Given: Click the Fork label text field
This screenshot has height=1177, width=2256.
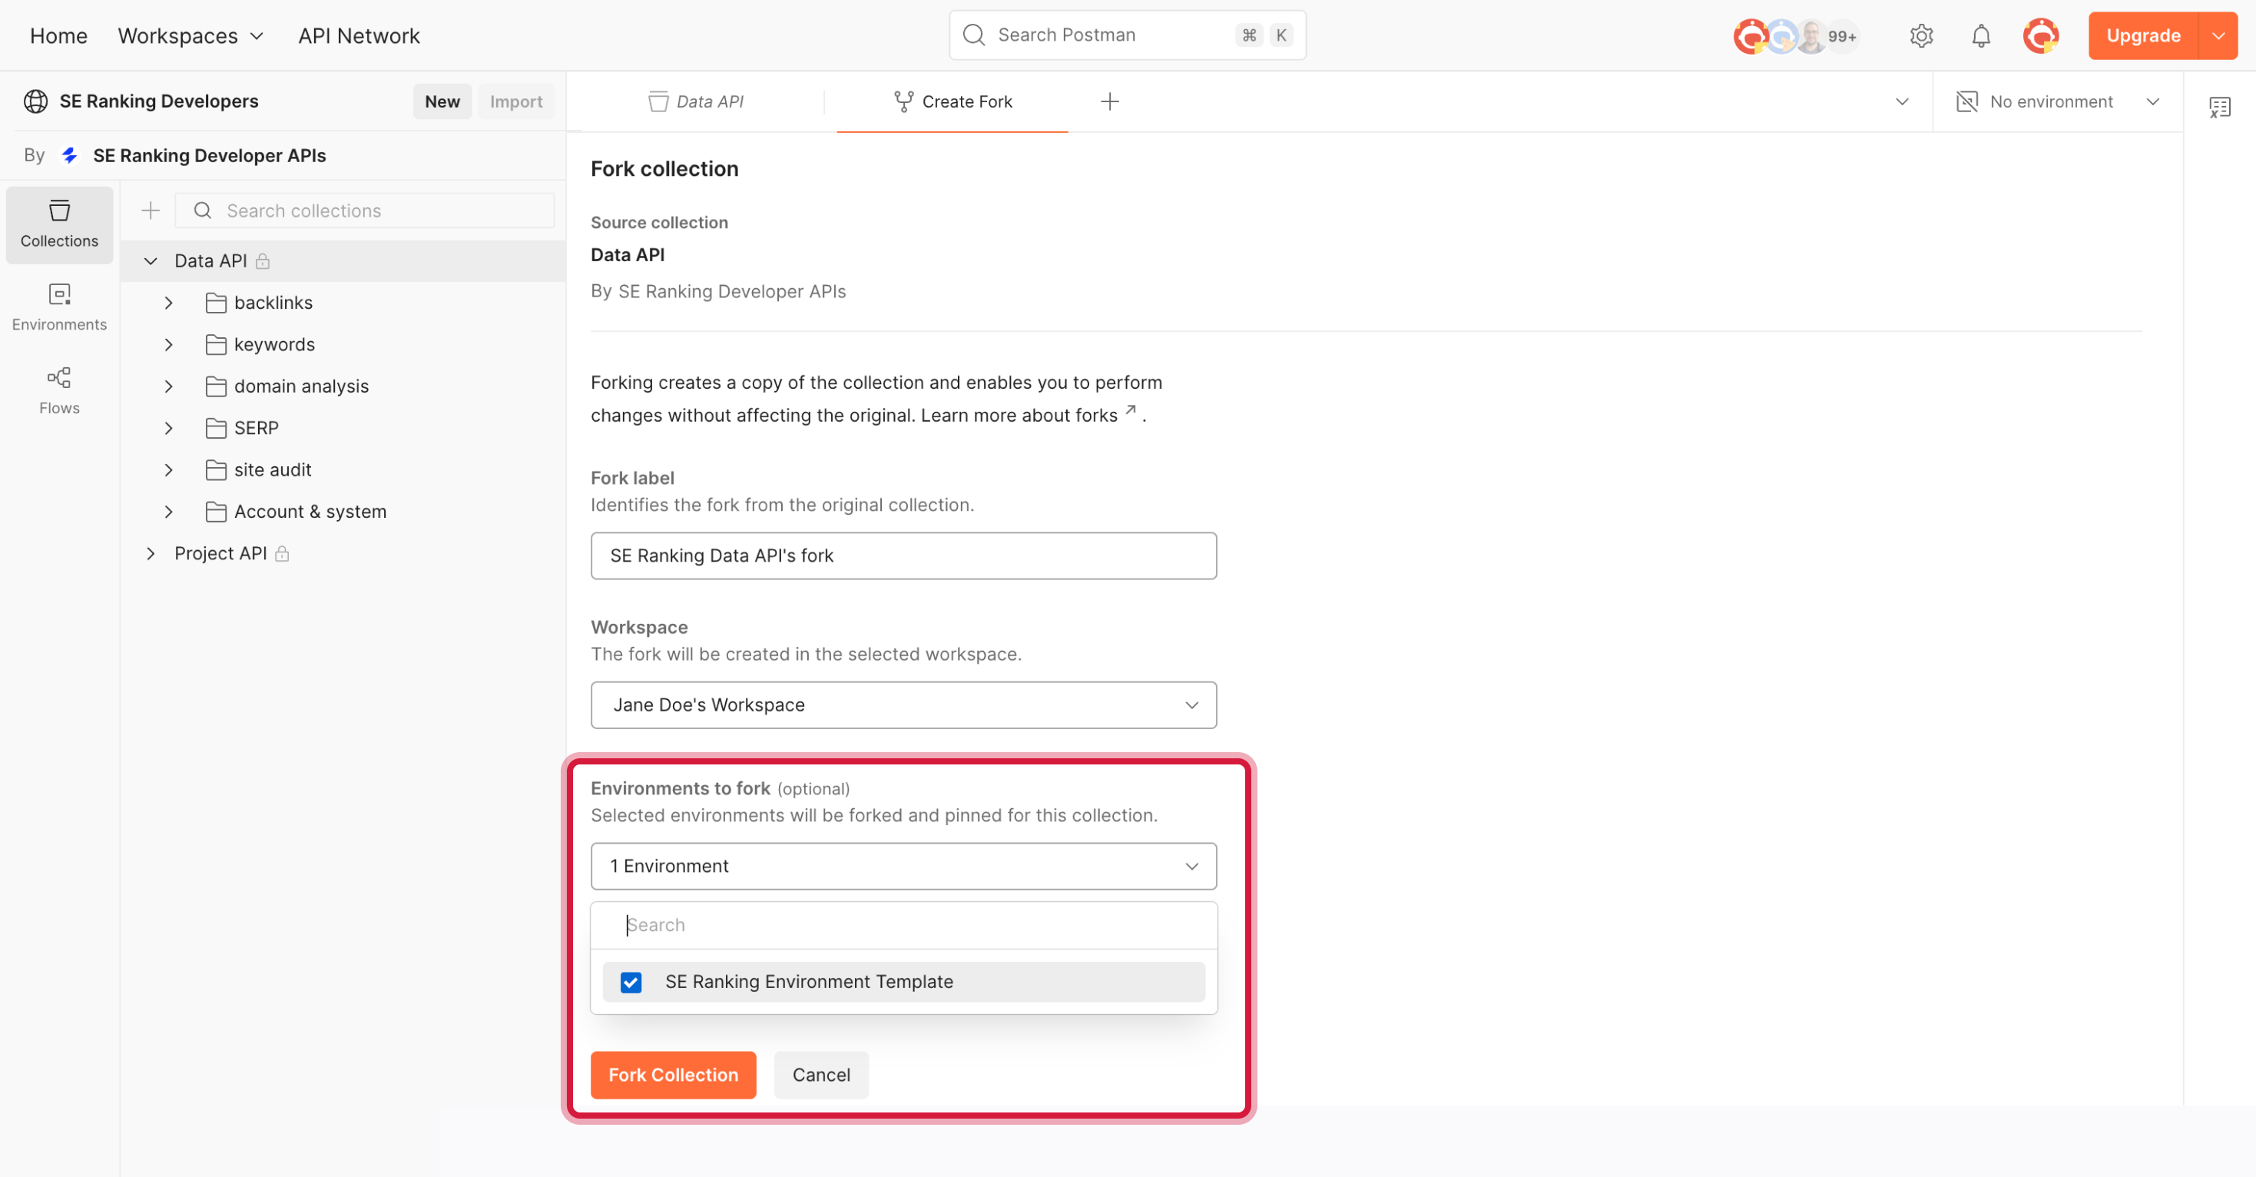Looking at the screenshot, I should (903, 555).
